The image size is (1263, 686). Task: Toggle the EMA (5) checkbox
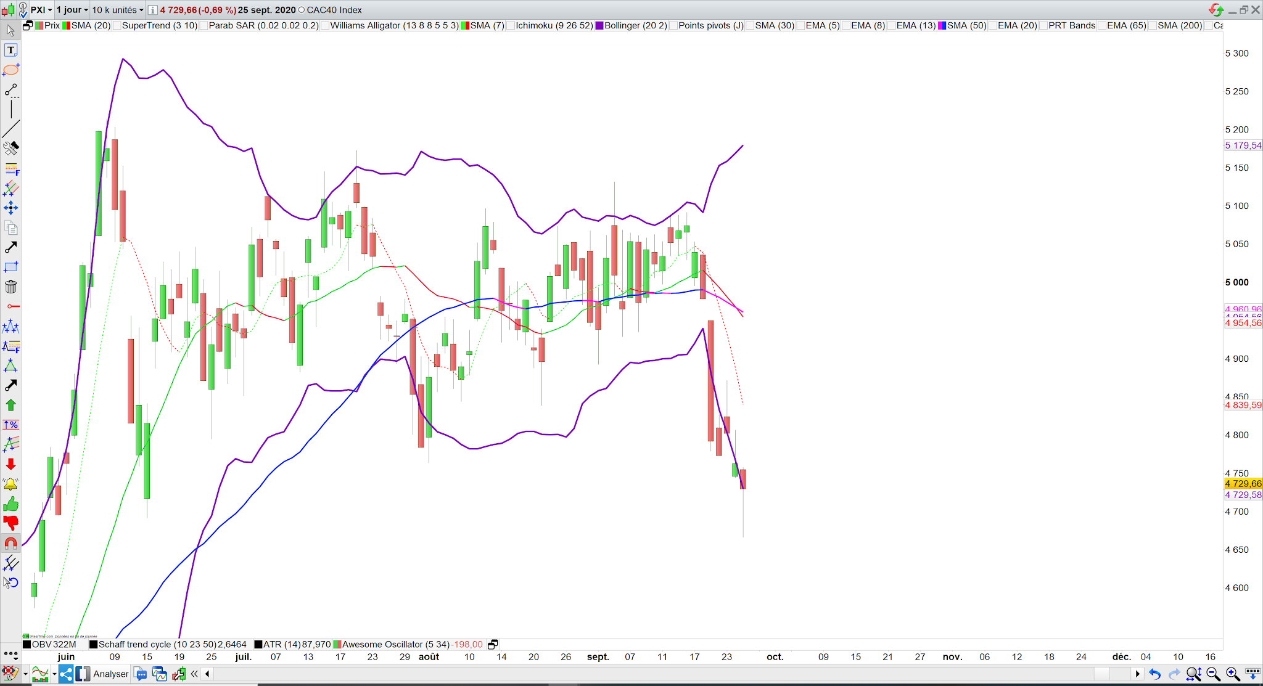800,25
